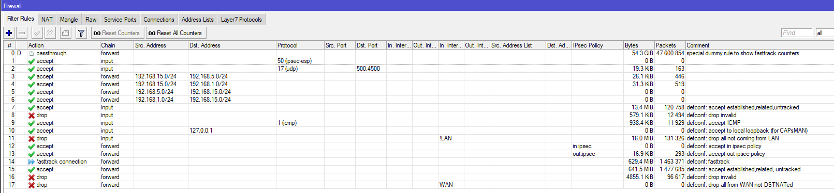
Task: Add a new firewall rule with plus icon
Action: pyautogui.click(x=9, y=33)
